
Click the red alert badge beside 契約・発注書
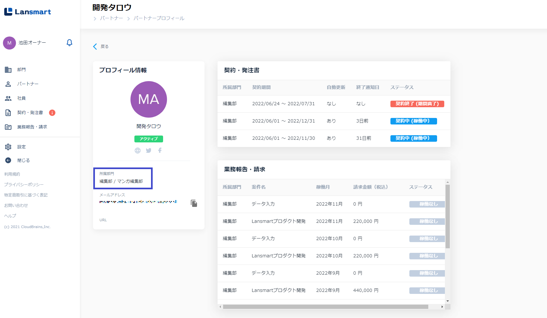tap(52, 113)
